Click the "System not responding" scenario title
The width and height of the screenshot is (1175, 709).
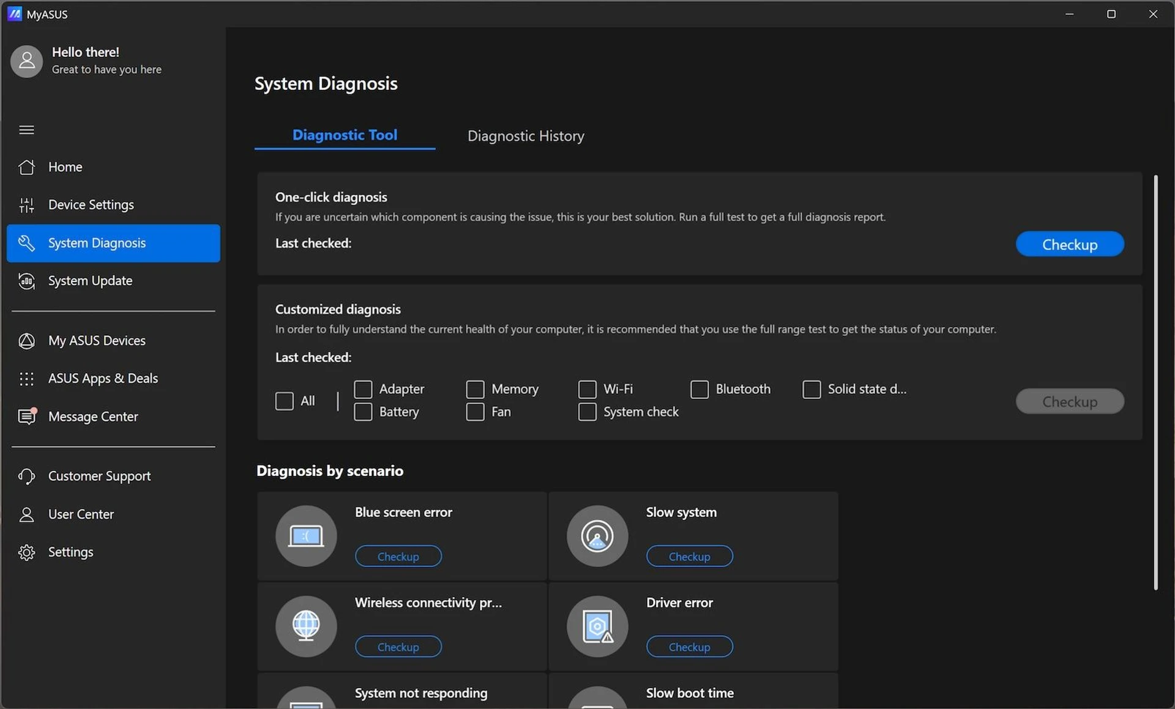(421, 693)
